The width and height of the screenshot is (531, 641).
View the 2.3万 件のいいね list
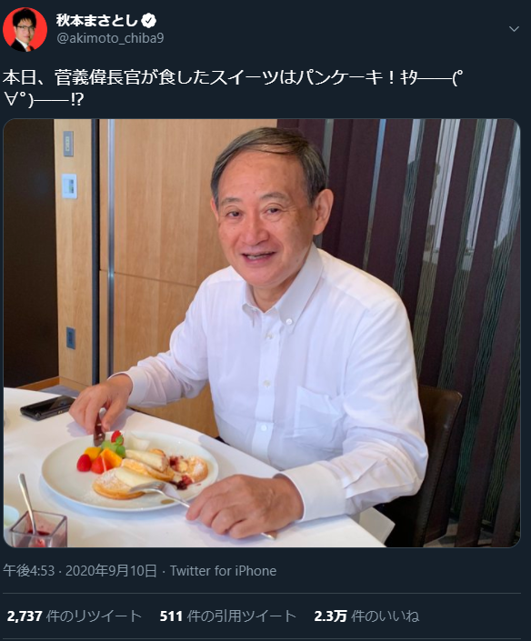pos(366,616)
